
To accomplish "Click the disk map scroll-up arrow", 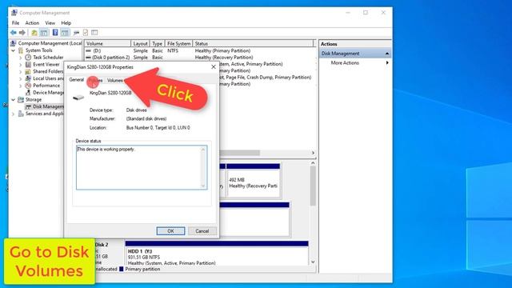I will click(x=313, y=163).
